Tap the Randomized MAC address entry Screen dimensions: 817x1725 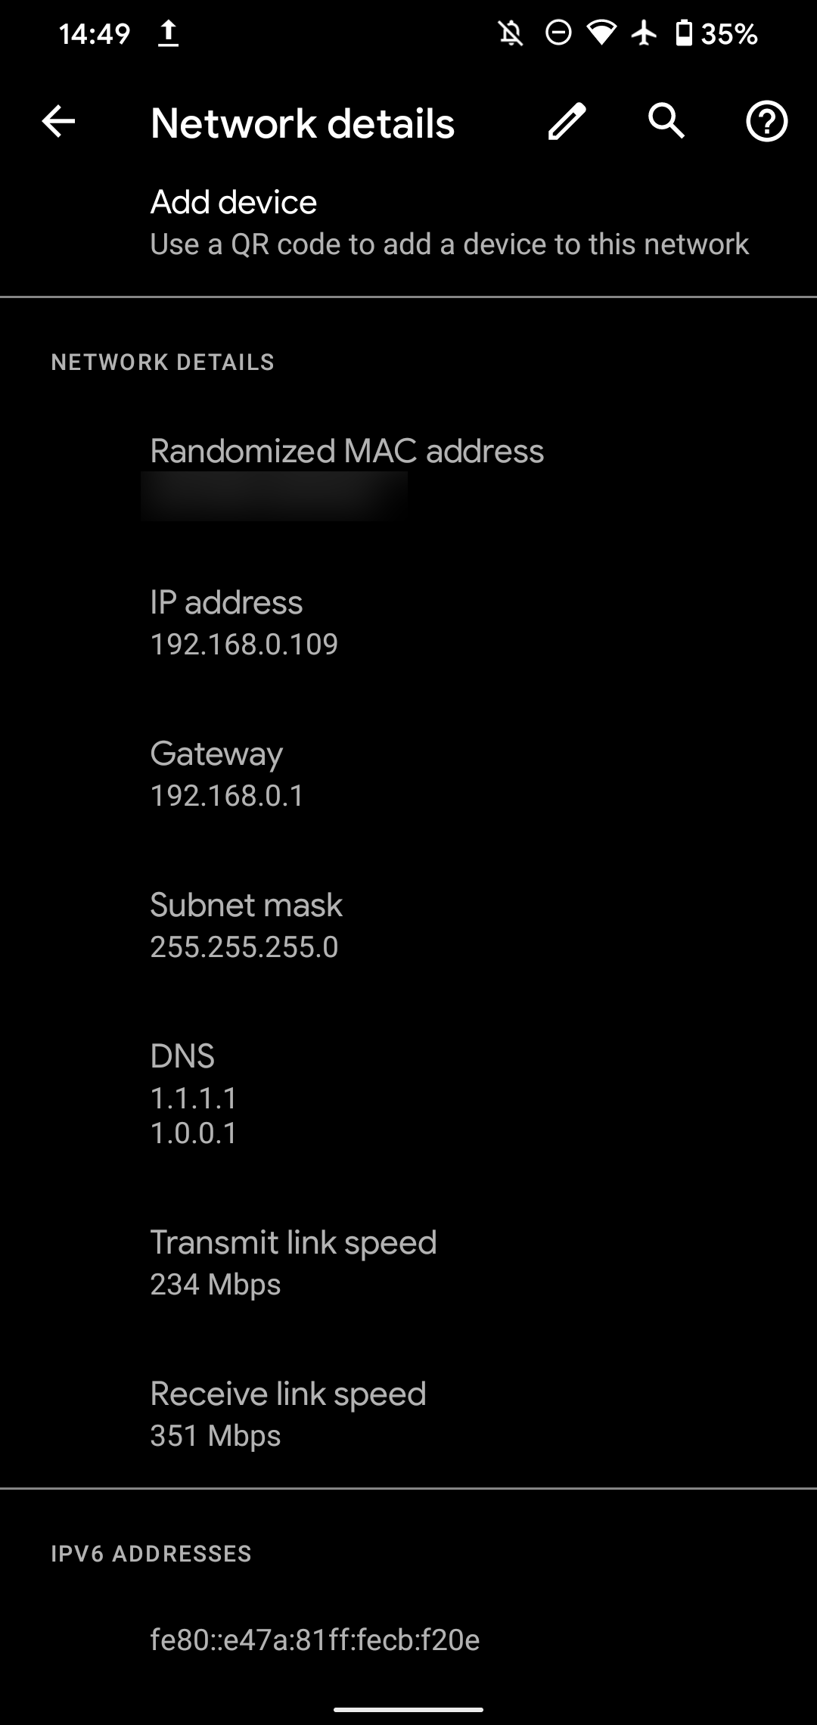(408, 473)
